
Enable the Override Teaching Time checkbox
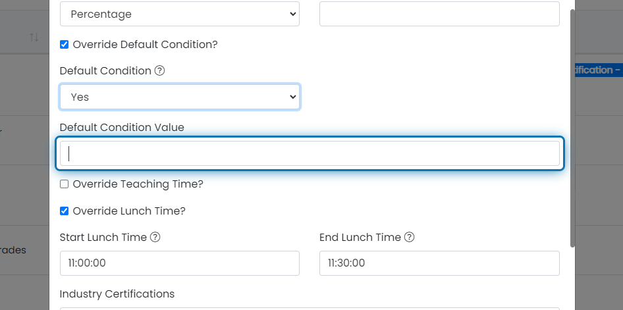click(65, 184)
